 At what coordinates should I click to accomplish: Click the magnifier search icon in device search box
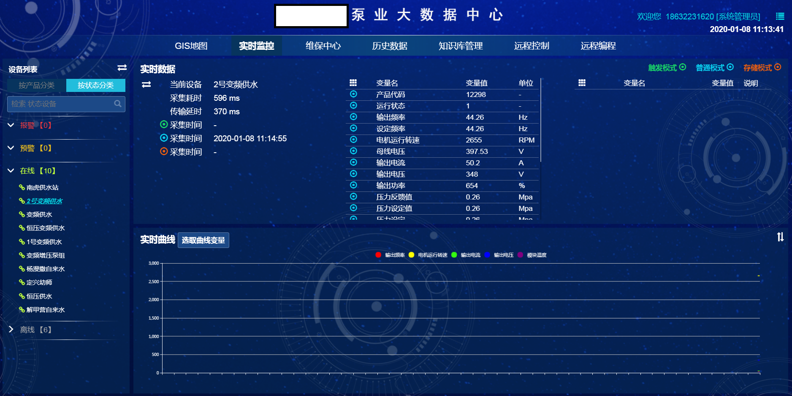coord(118,104)
